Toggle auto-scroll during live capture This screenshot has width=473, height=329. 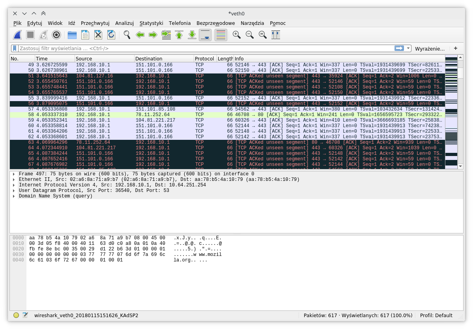point(205,35)
